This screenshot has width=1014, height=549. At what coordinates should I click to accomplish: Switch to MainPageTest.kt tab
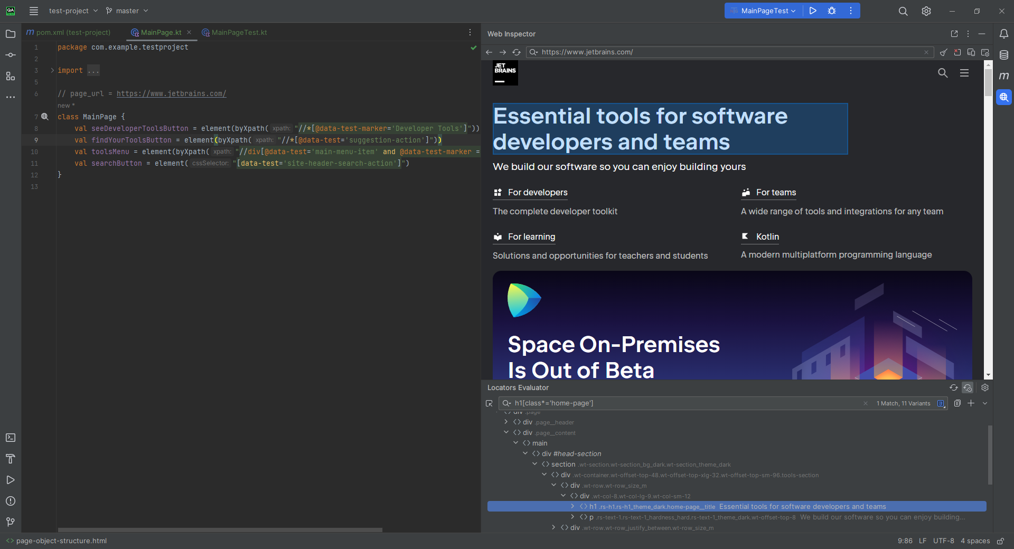coord(234,33)
